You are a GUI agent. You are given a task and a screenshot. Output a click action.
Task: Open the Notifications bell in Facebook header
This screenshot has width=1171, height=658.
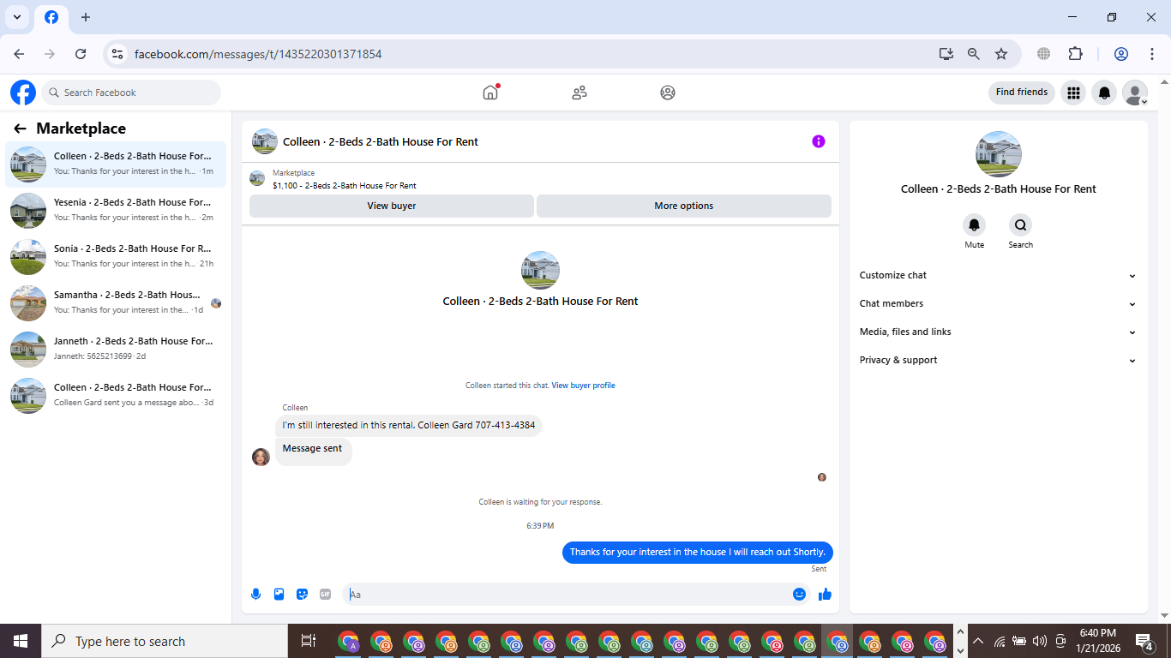pos(1104,93)
